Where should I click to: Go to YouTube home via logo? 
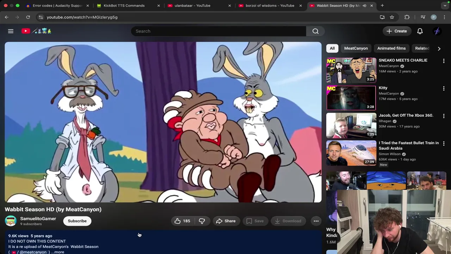click(36, 31)
